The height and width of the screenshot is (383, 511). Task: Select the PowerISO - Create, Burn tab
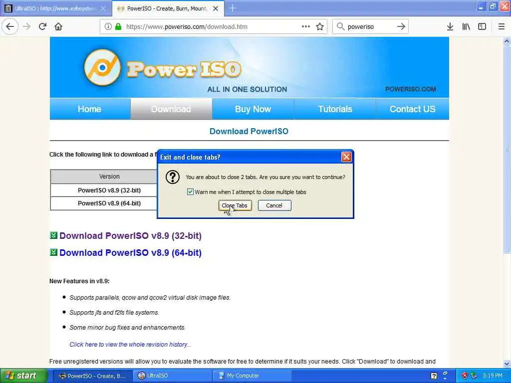click(x=168, y=8)
